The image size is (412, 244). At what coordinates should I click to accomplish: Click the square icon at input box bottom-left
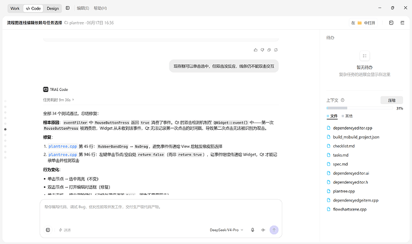(48, 230)
